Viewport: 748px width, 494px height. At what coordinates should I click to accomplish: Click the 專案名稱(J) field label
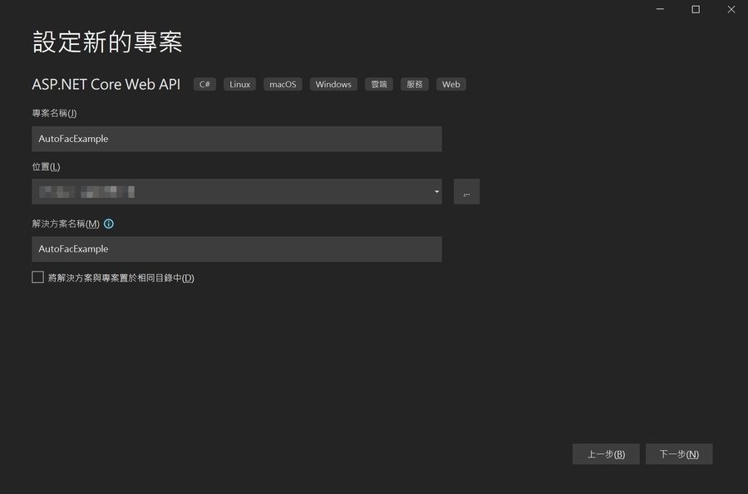pyautogui.click(x=54, y=113)
